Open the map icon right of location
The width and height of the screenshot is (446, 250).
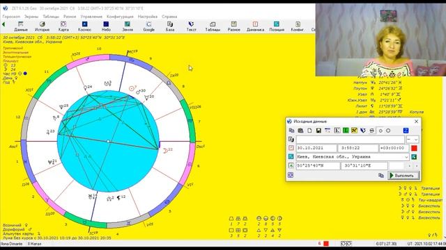[x=414, y=157]
